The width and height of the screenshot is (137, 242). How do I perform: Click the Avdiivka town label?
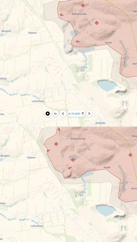[x=100, y=123]
